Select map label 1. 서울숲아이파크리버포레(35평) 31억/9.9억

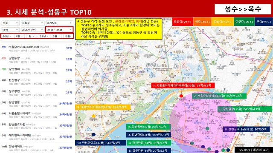[x=183, y=85]
